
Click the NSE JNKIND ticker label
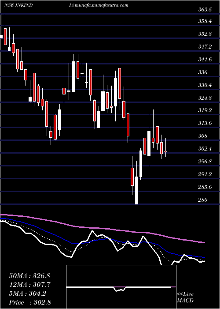click(x=18, y=5)
